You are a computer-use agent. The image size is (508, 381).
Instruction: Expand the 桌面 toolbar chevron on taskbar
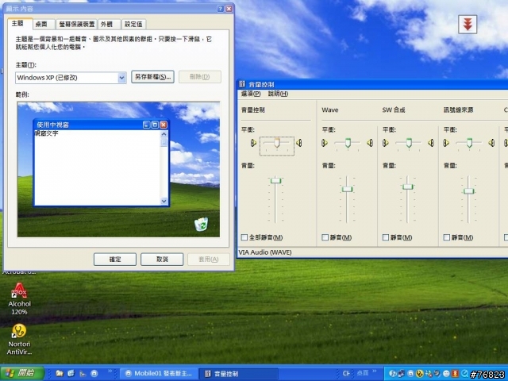tap(375, 371)
